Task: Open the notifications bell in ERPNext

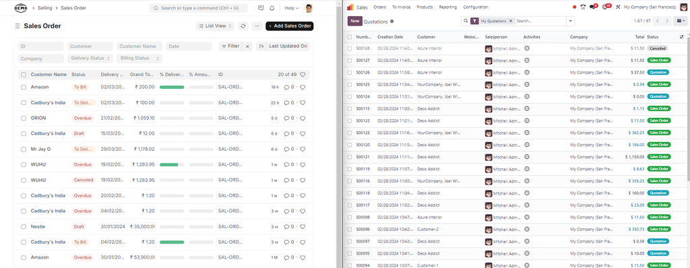Action: [x=272, y=8]
